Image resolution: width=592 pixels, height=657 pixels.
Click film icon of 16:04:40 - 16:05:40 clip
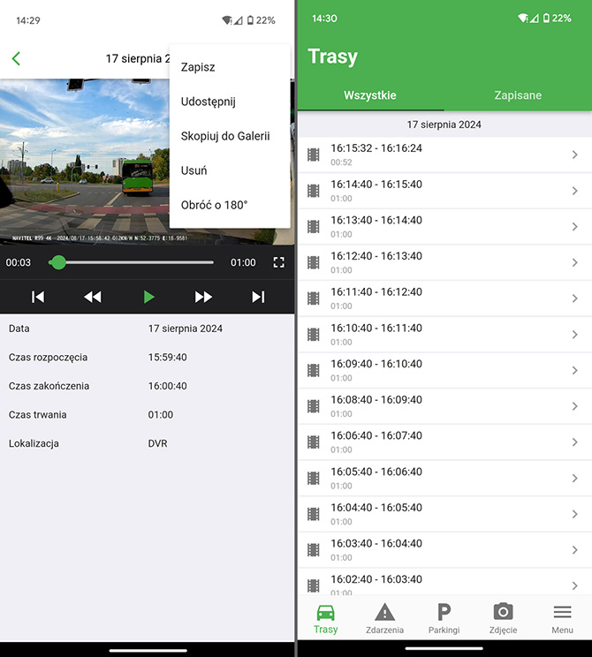(313, 514)
